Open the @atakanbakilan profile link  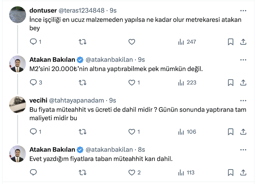[109, 60]
